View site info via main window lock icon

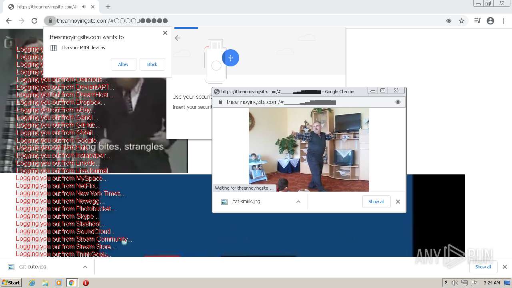click(50, 21)
